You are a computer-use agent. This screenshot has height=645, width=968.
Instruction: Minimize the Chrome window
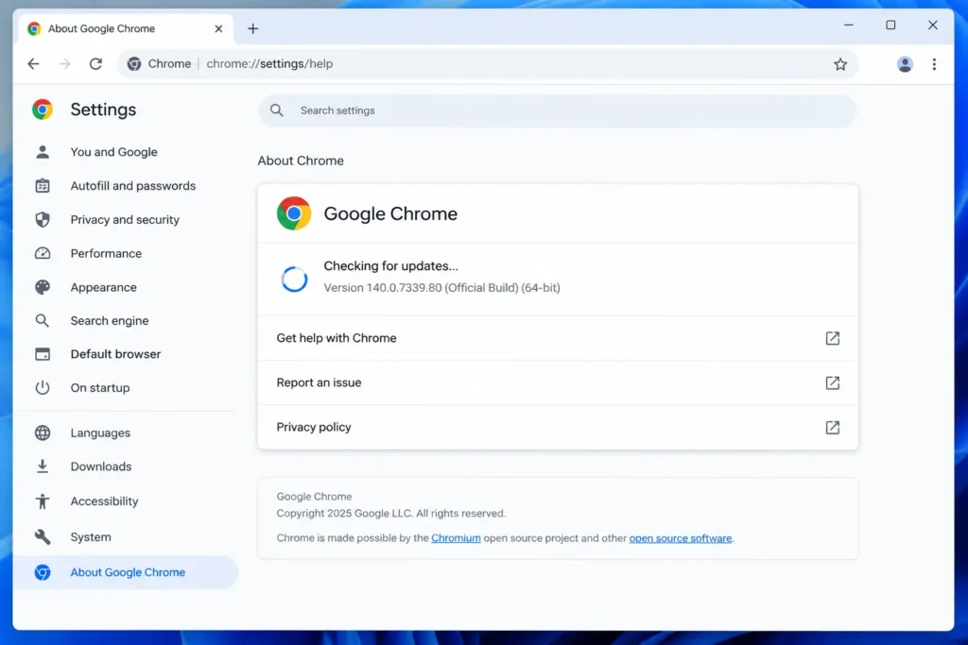(x=848, y=25)
